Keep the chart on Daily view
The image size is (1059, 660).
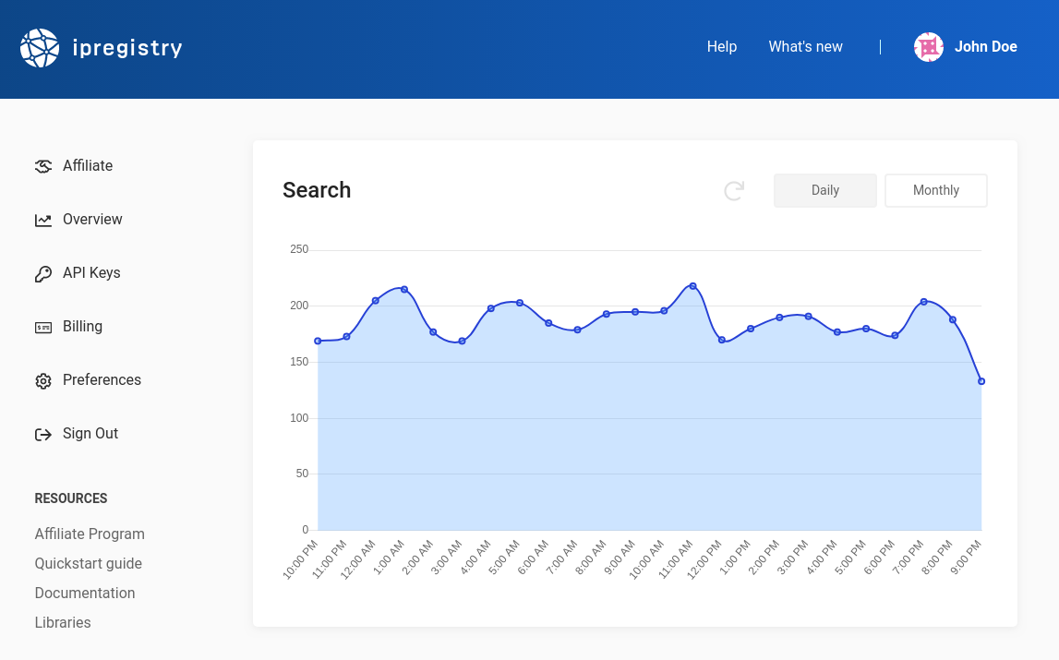(x=824, y=190)
